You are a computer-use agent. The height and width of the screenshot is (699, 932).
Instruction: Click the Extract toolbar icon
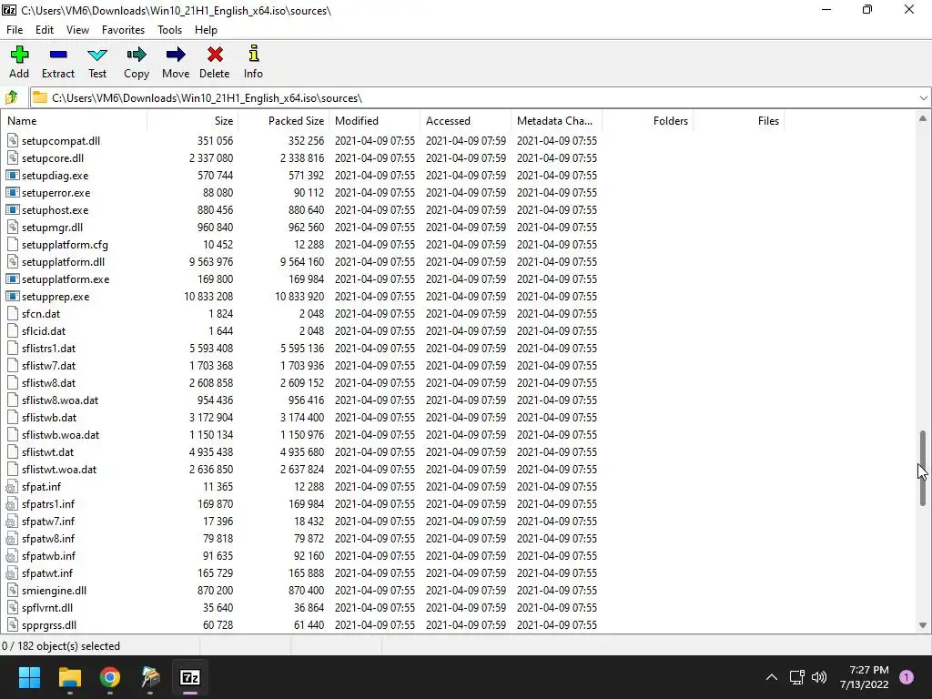click(x=58, y=55)
